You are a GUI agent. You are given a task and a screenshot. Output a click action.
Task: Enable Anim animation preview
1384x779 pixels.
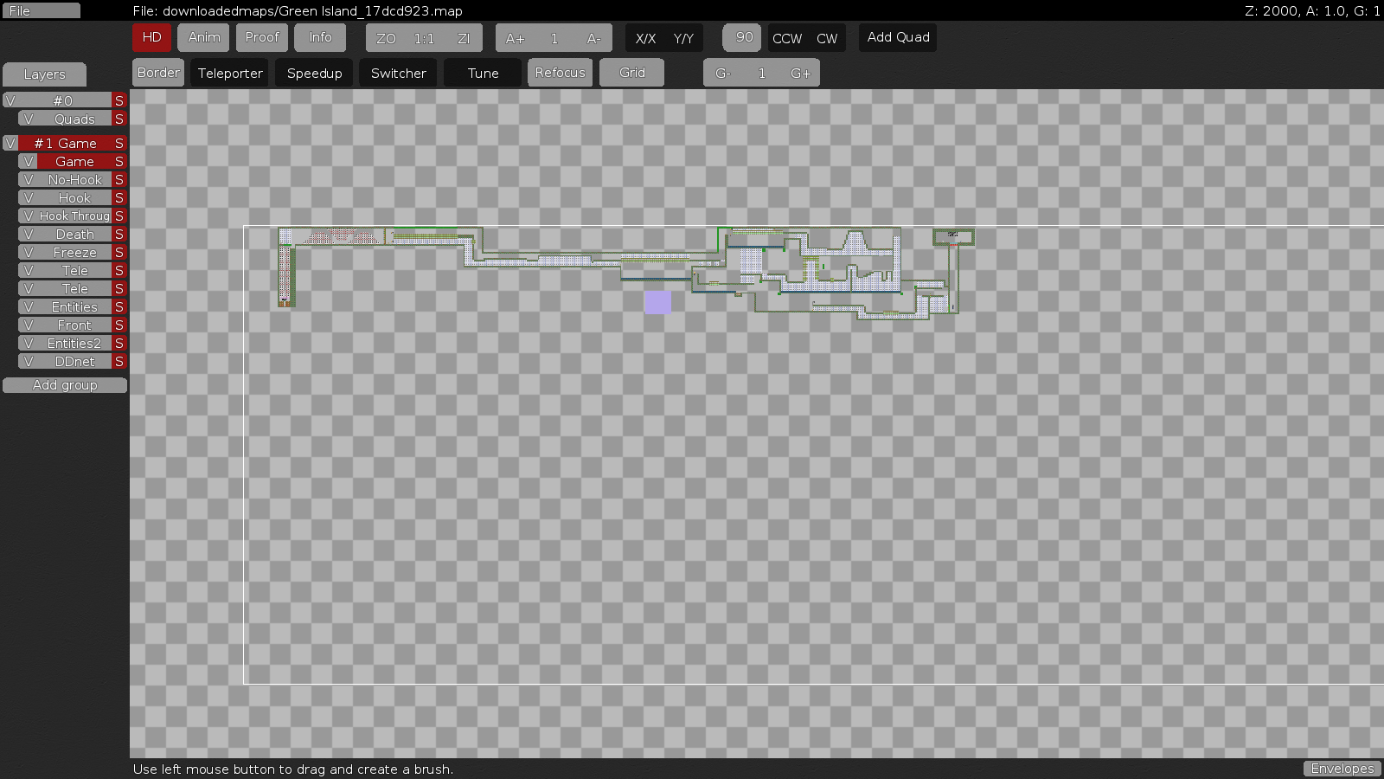(203, 37)
